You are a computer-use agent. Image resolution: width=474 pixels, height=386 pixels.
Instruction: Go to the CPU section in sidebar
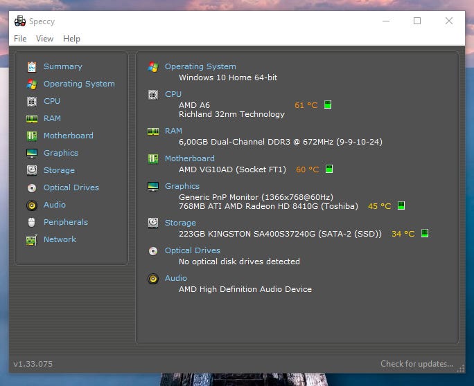click(52, 101)
